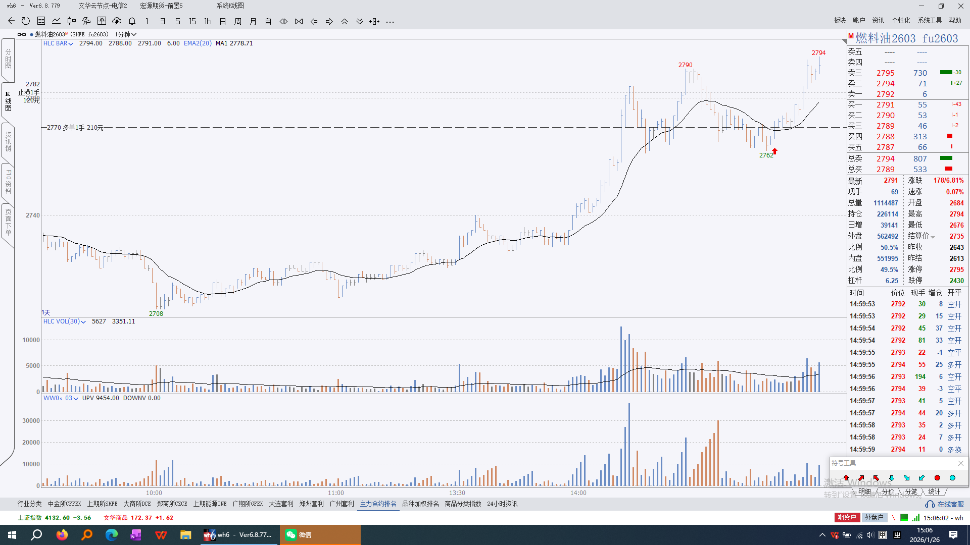Click the 期货户 account button
970x545 pixels.
pyautogui.click(x=847, y=517)
